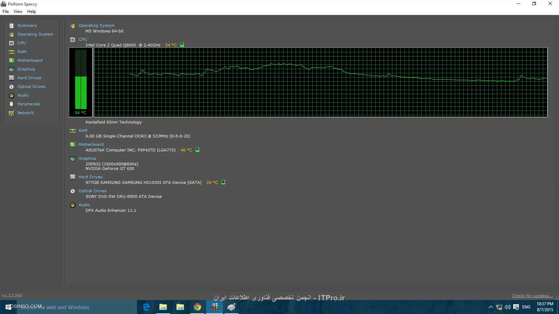Viewport: 559px width, 314px height.
Task: Click the hard drive temperature indicator icon
Action: (223, 182)
